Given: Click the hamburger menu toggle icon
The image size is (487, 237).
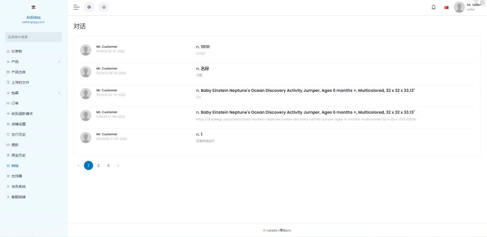Looking at the screenshot, I should coord(76,7).
